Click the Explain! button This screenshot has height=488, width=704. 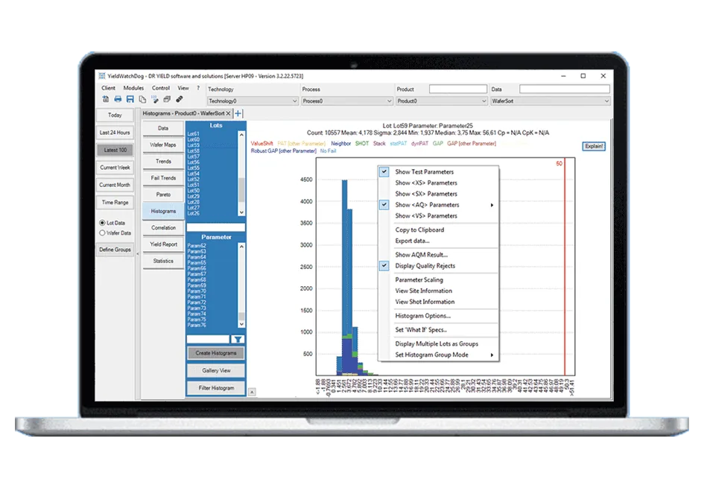tap(594, 146)
